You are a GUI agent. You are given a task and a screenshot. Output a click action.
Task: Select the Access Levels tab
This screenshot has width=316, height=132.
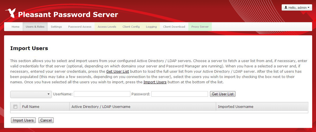coord(107,27)
